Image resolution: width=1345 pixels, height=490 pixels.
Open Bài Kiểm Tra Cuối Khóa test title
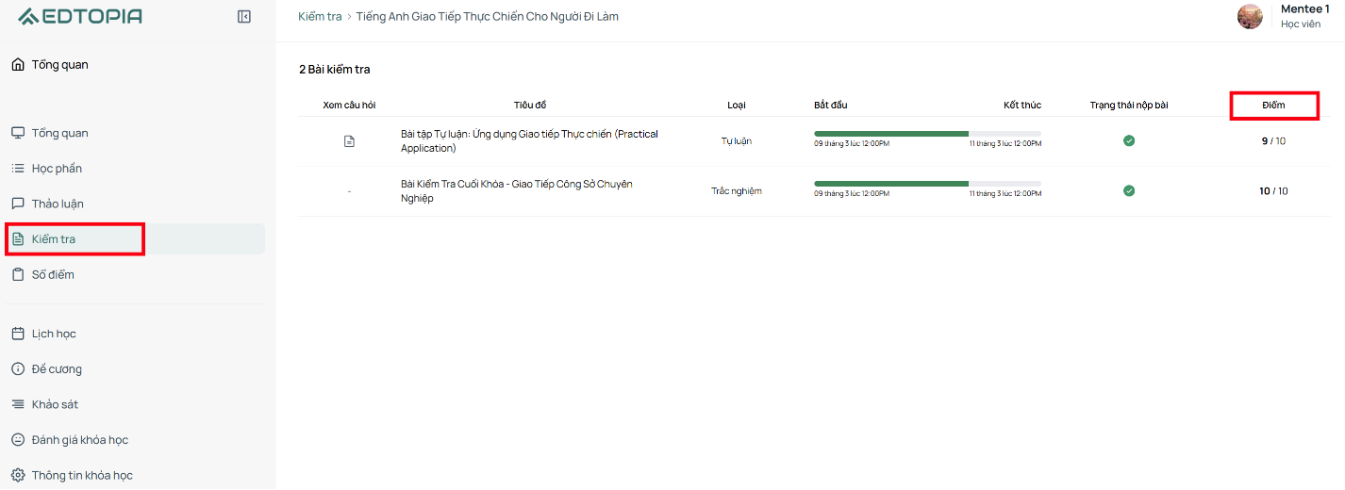(517, 191)
